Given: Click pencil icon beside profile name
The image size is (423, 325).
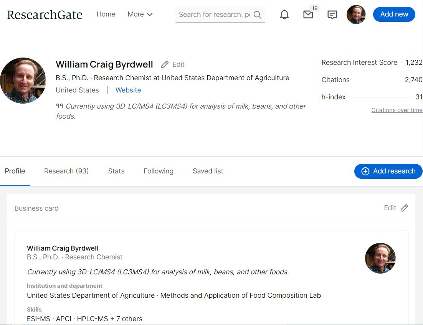Looking at the screenshot, I should pos(165,64).
